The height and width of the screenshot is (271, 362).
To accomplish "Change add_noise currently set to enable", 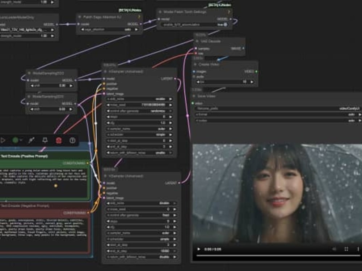I will (x=139, y=99).
